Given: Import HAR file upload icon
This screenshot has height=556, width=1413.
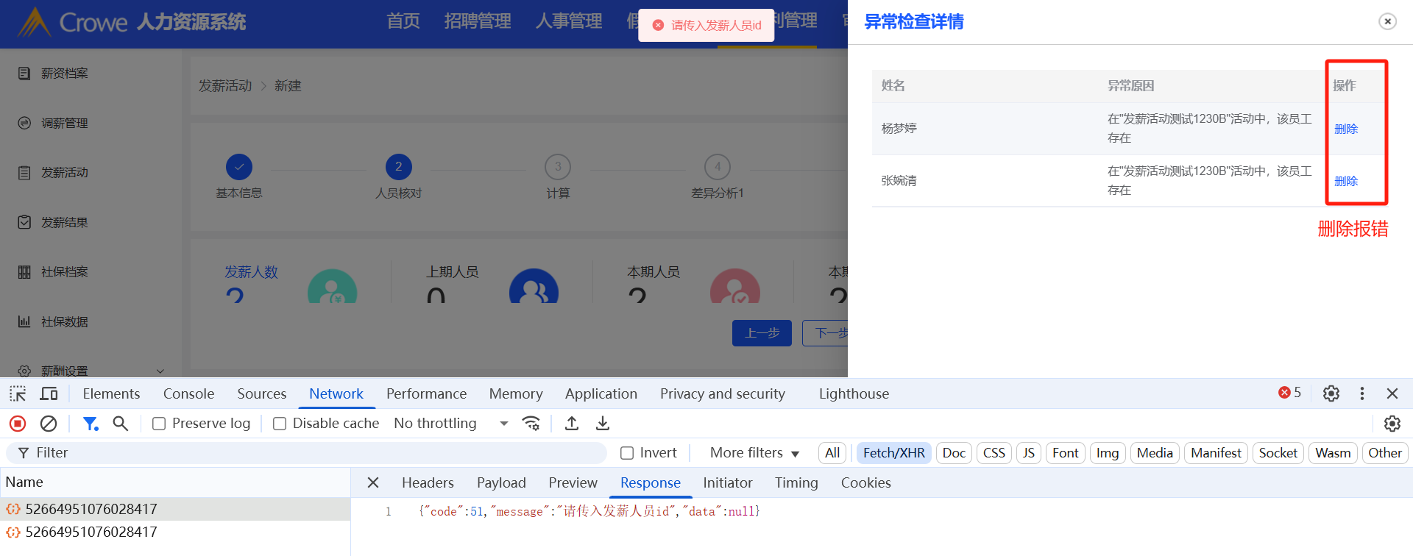Looking at the screenshot, I should [x=572, y=423].
